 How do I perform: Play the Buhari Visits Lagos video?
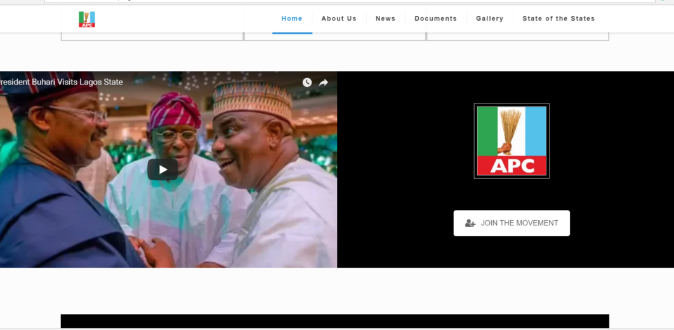point(162,169)
